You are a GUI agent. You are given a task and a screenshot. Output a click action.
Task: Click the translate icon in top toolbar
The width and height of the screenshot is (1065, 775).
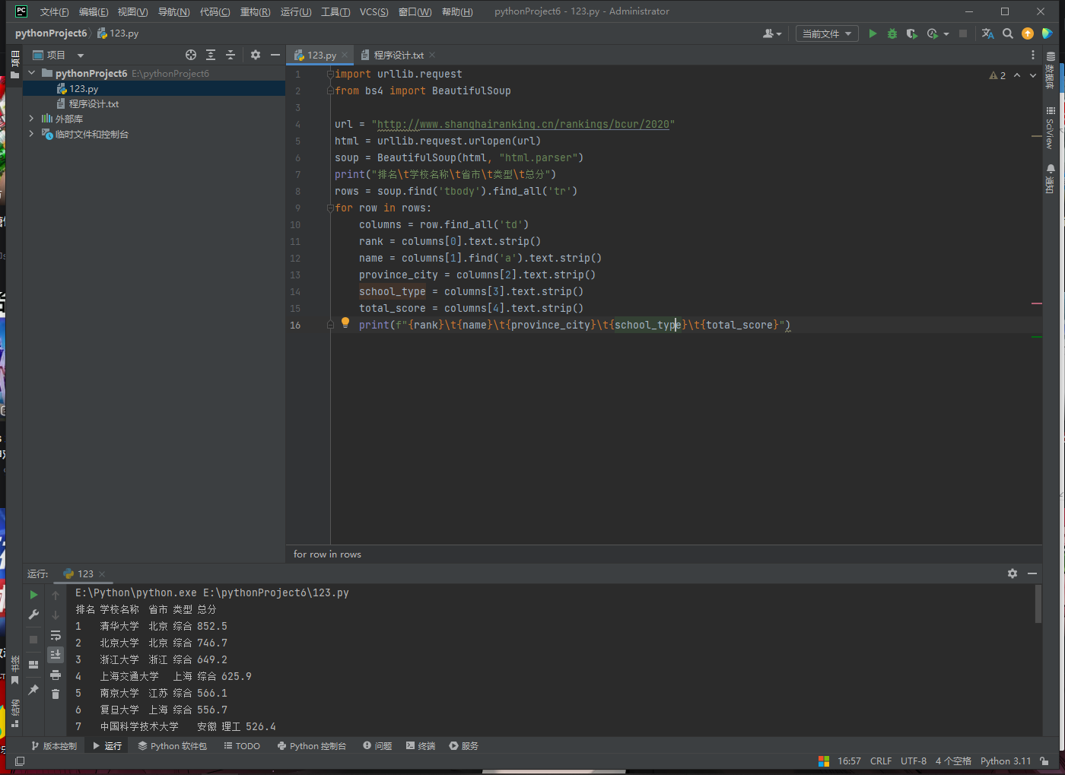[x=987, y=33]
